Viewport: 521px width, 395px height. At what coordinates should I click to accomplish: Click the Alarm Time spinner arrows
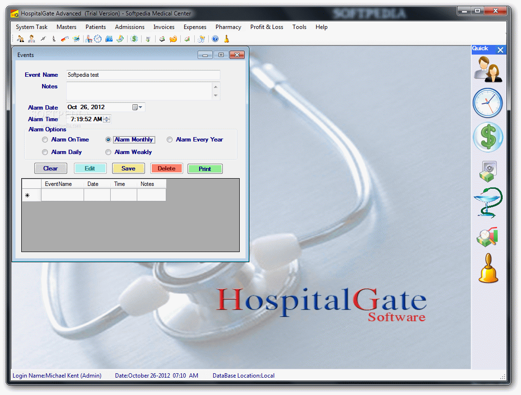coord(107,119)
